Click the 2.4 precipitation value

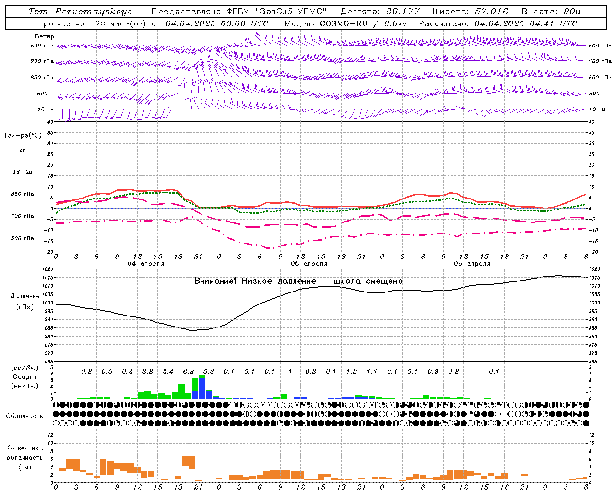coord(168,371)
